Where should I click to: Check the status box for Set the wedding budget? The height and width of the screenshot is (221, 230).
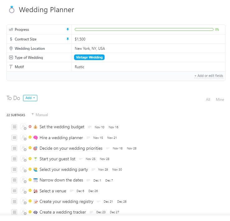tap(14, 127)
